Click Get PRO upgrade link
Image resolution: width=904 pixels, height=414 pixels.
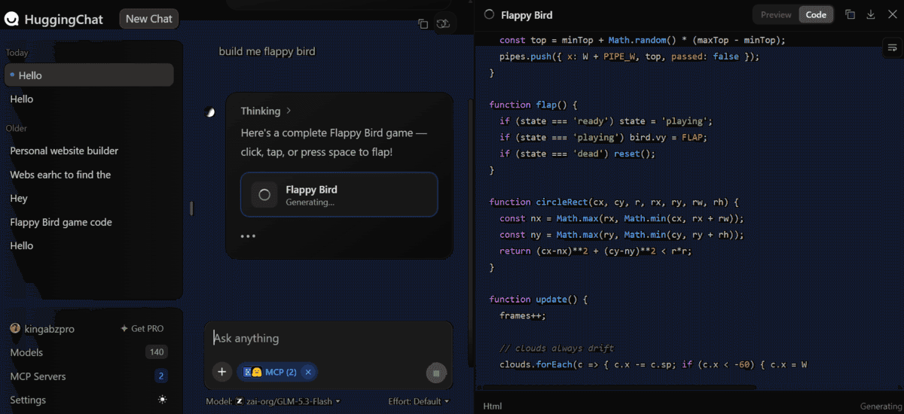pyautogui.click(x=142, y=329)
